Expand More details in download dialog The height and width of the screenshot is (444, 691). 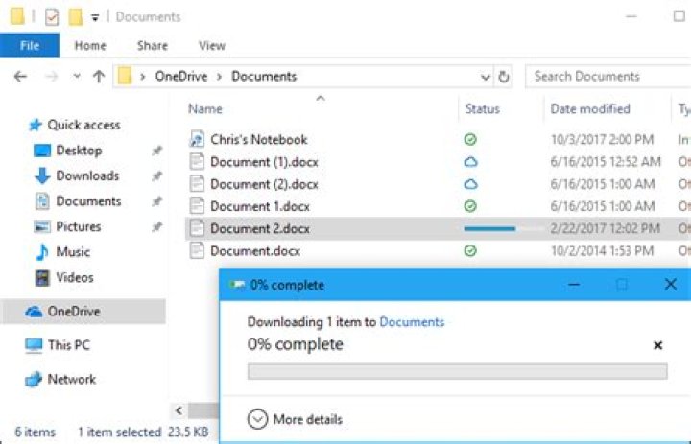coord(295,419)
